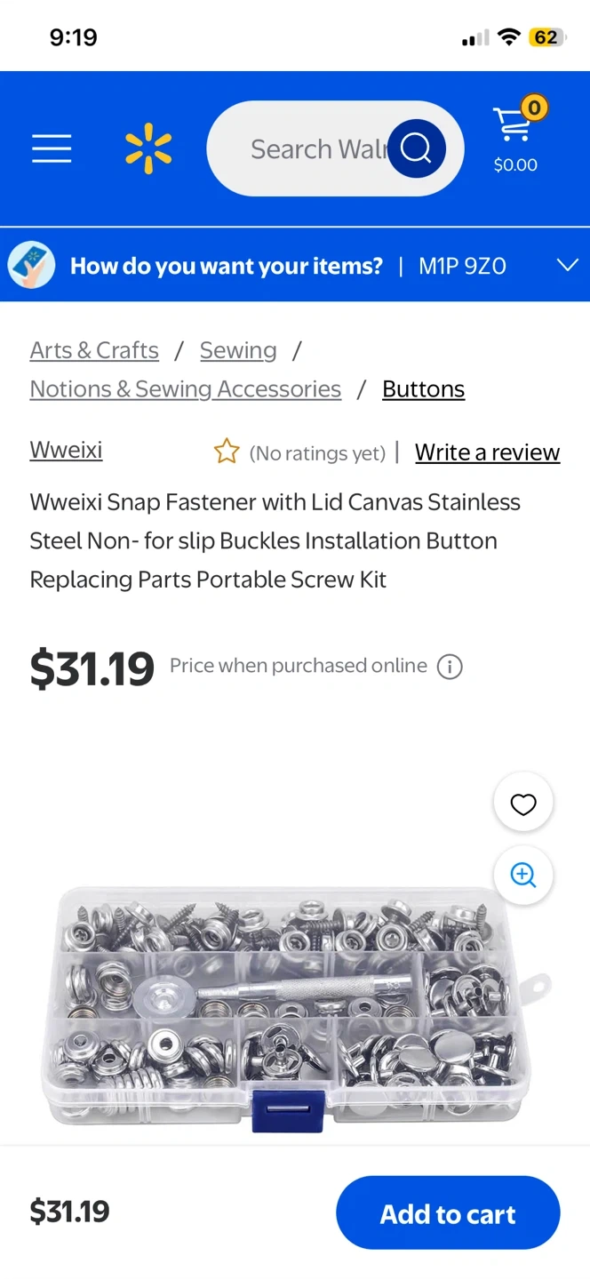Viewport: 590px width, 1280px height.
Task: Tap the price info icon
Action: pyautogui.click(x=450, y=667)
